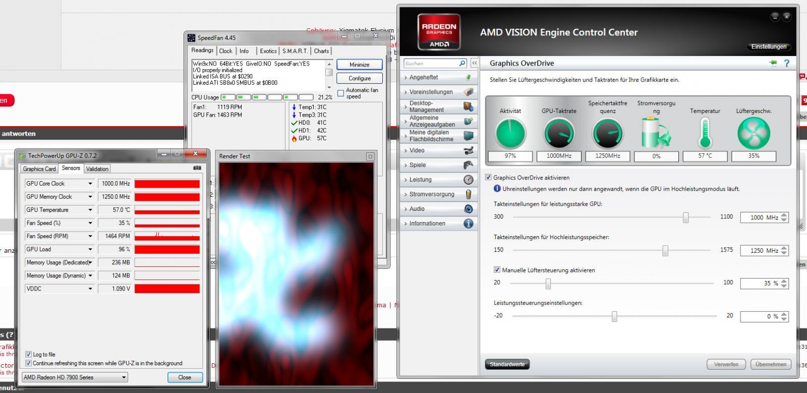
Task: Close the Render Test window
Action: tap(370, 156)
